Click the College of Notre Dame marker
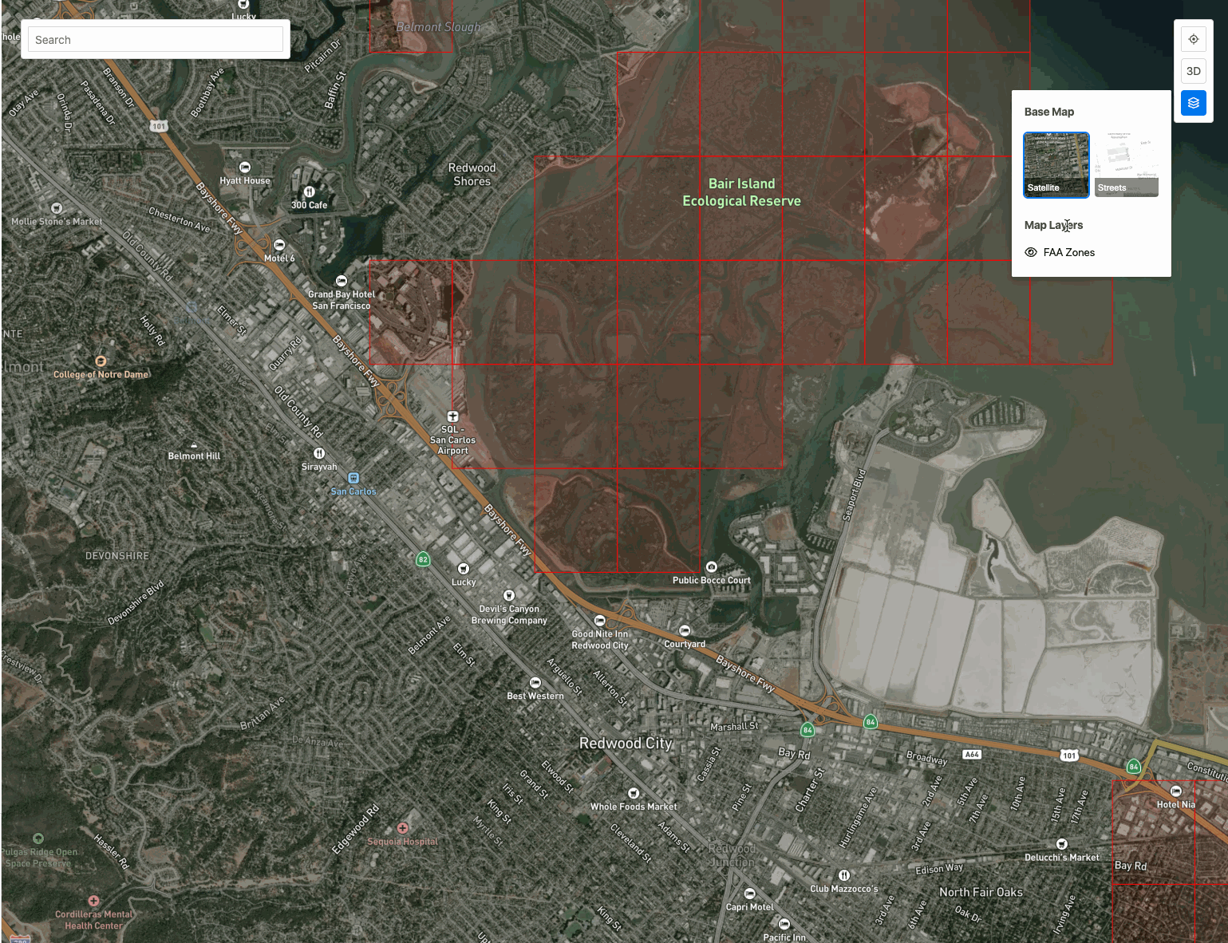 [x=101, y=361]
